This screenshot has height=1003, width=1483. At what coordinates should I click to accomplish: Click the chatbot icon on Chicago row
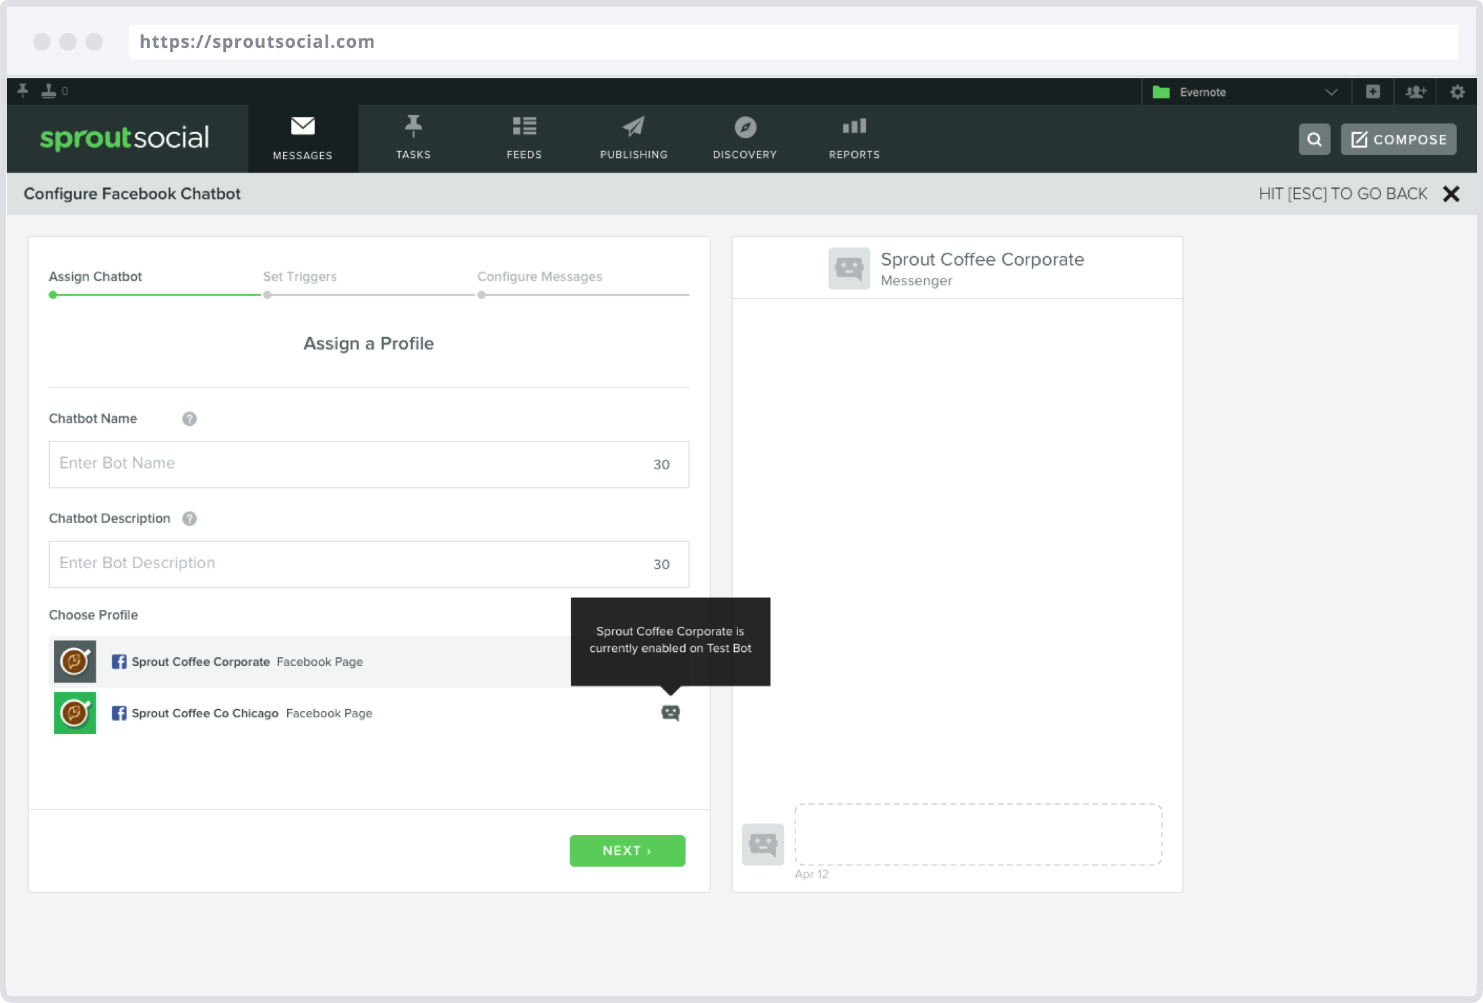671,712
